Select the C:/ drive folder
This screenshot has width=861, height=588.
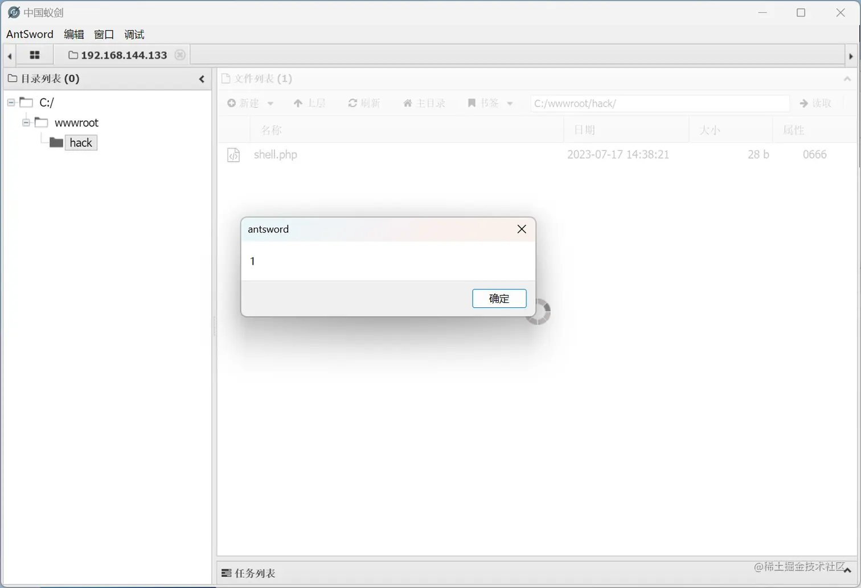click(x=46, y=102)
